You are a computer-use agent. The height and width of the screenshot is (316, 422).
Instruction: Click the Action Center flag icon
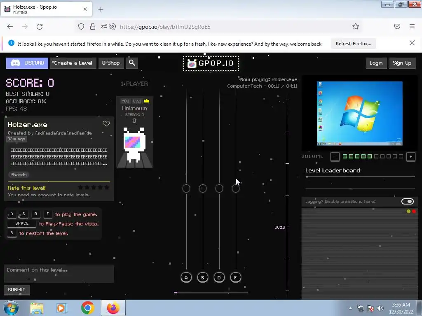pos(370,308)
